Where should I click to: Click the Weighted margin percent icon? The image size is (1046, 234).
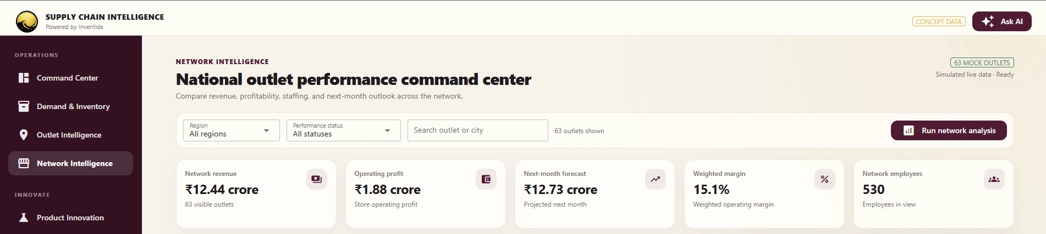click(x=825, y=179)
